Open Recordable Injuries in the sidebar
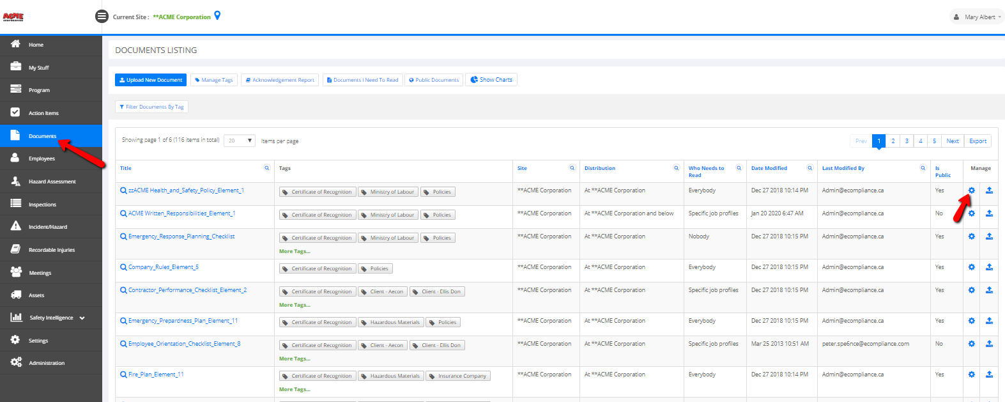The image size is (1005, 402). coord(51,250)
